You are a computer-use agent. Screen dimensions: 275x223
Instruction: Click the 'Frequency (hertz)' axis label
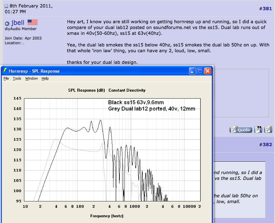(107, 216)
